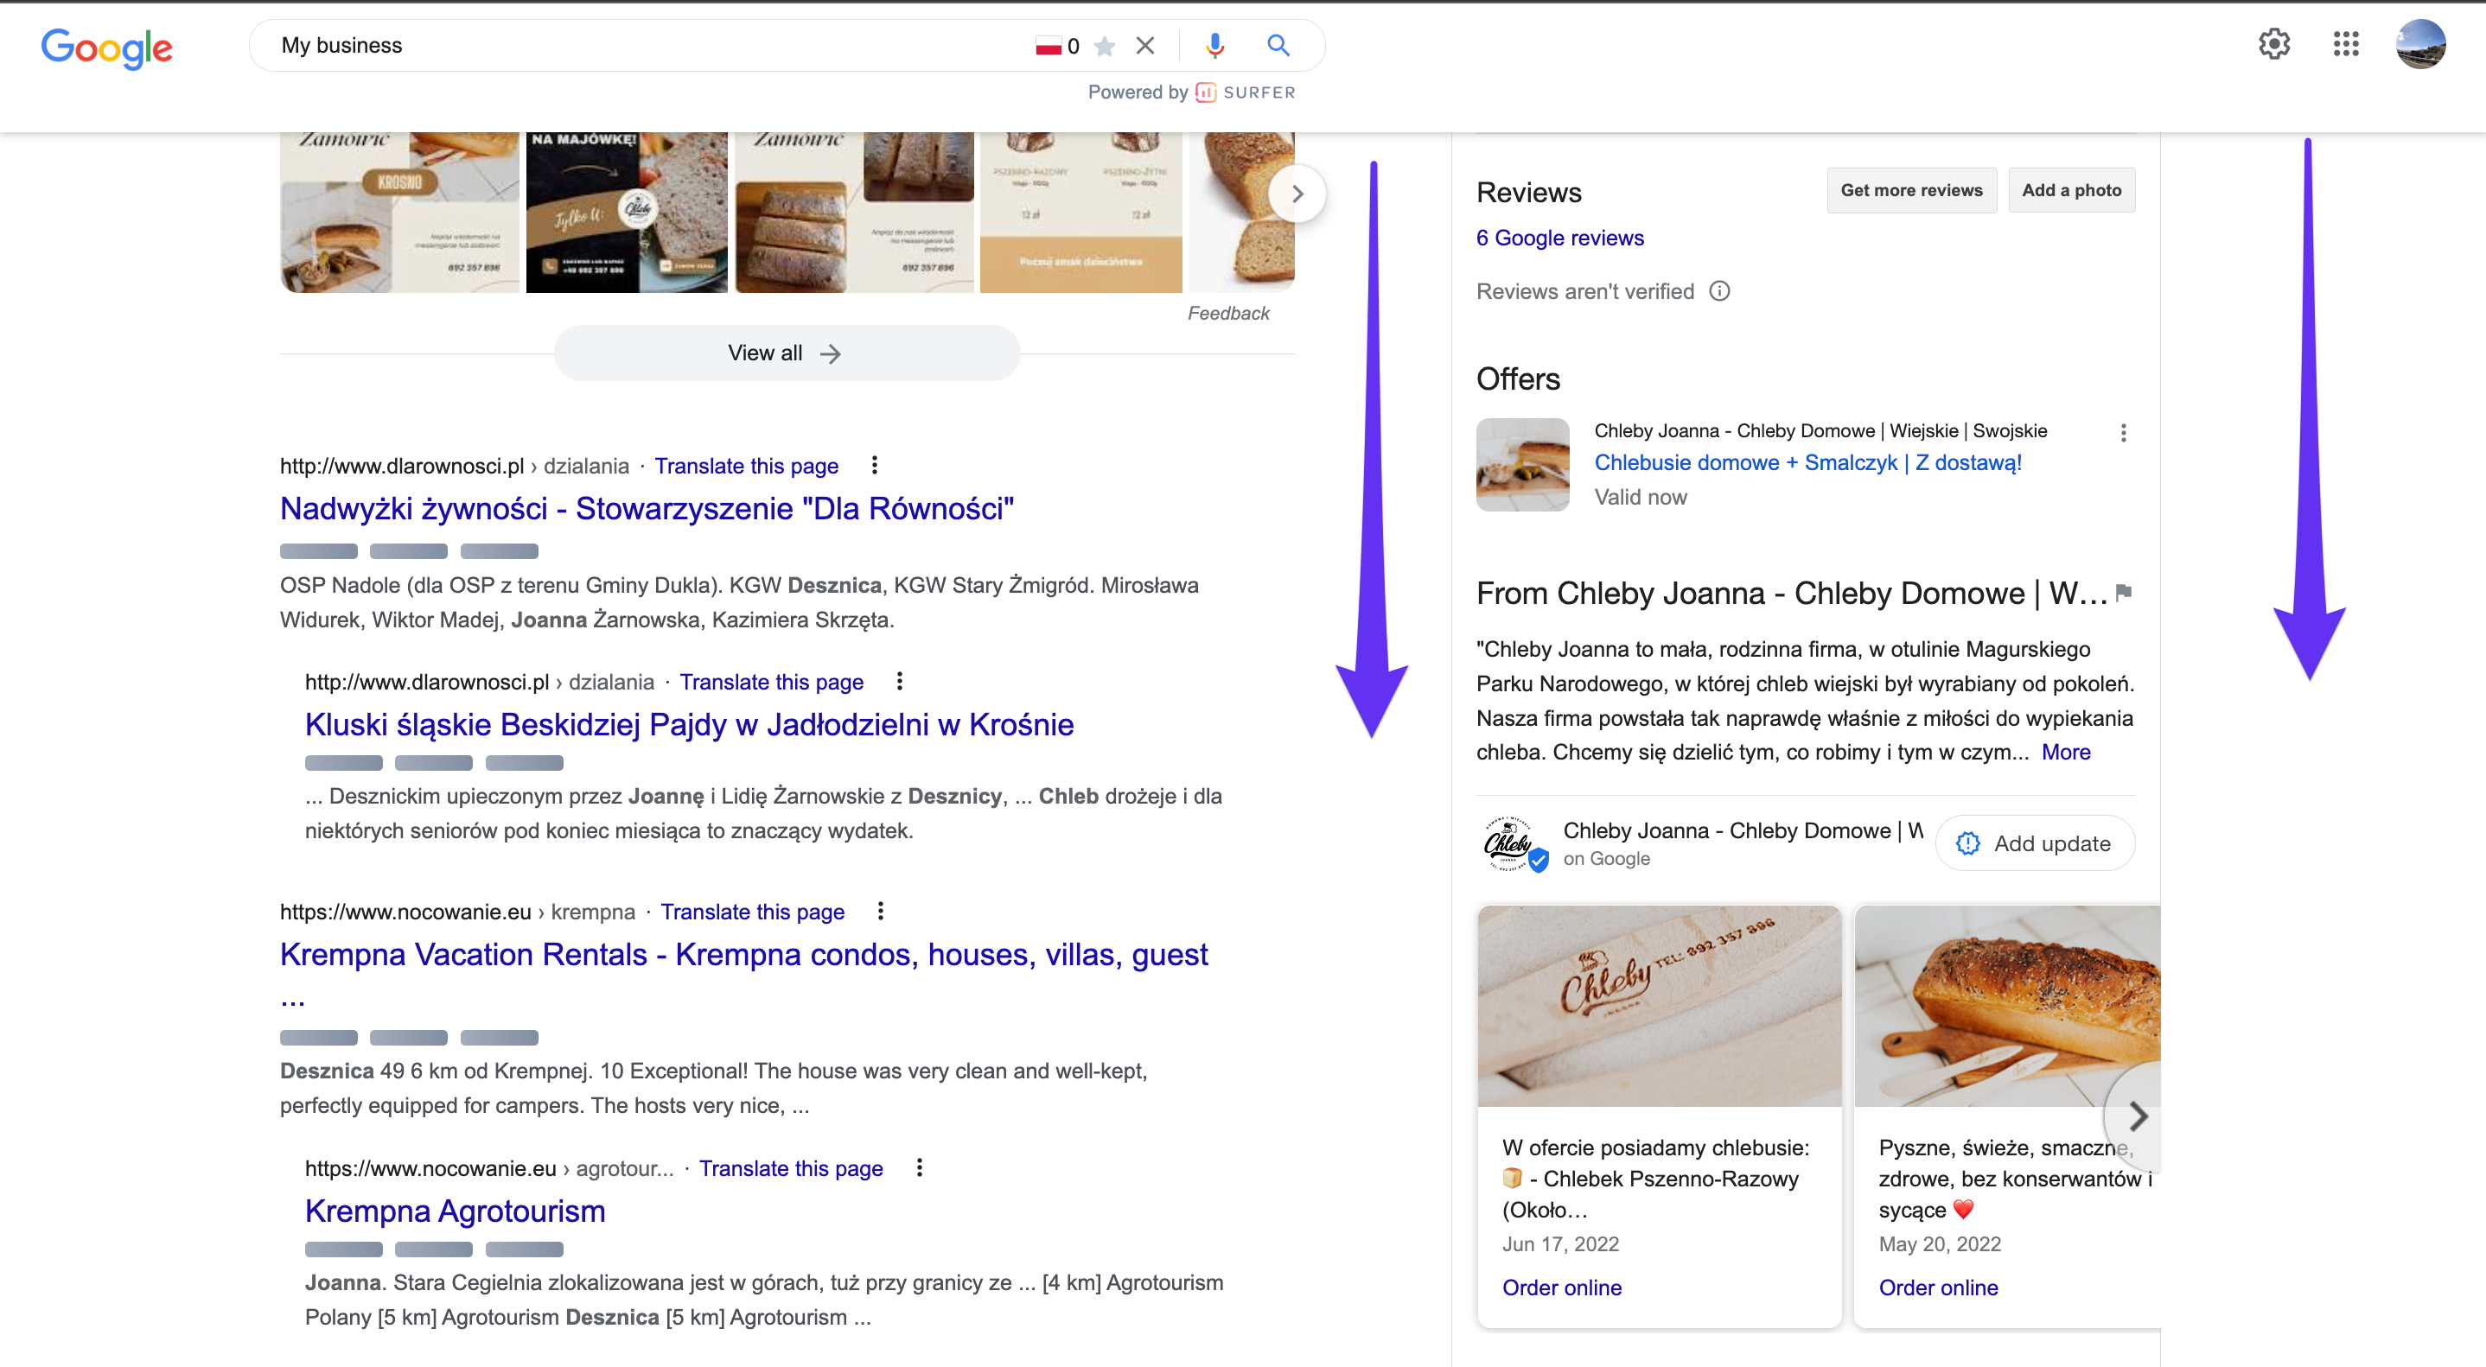Click Add update button

pos(2034,844)
